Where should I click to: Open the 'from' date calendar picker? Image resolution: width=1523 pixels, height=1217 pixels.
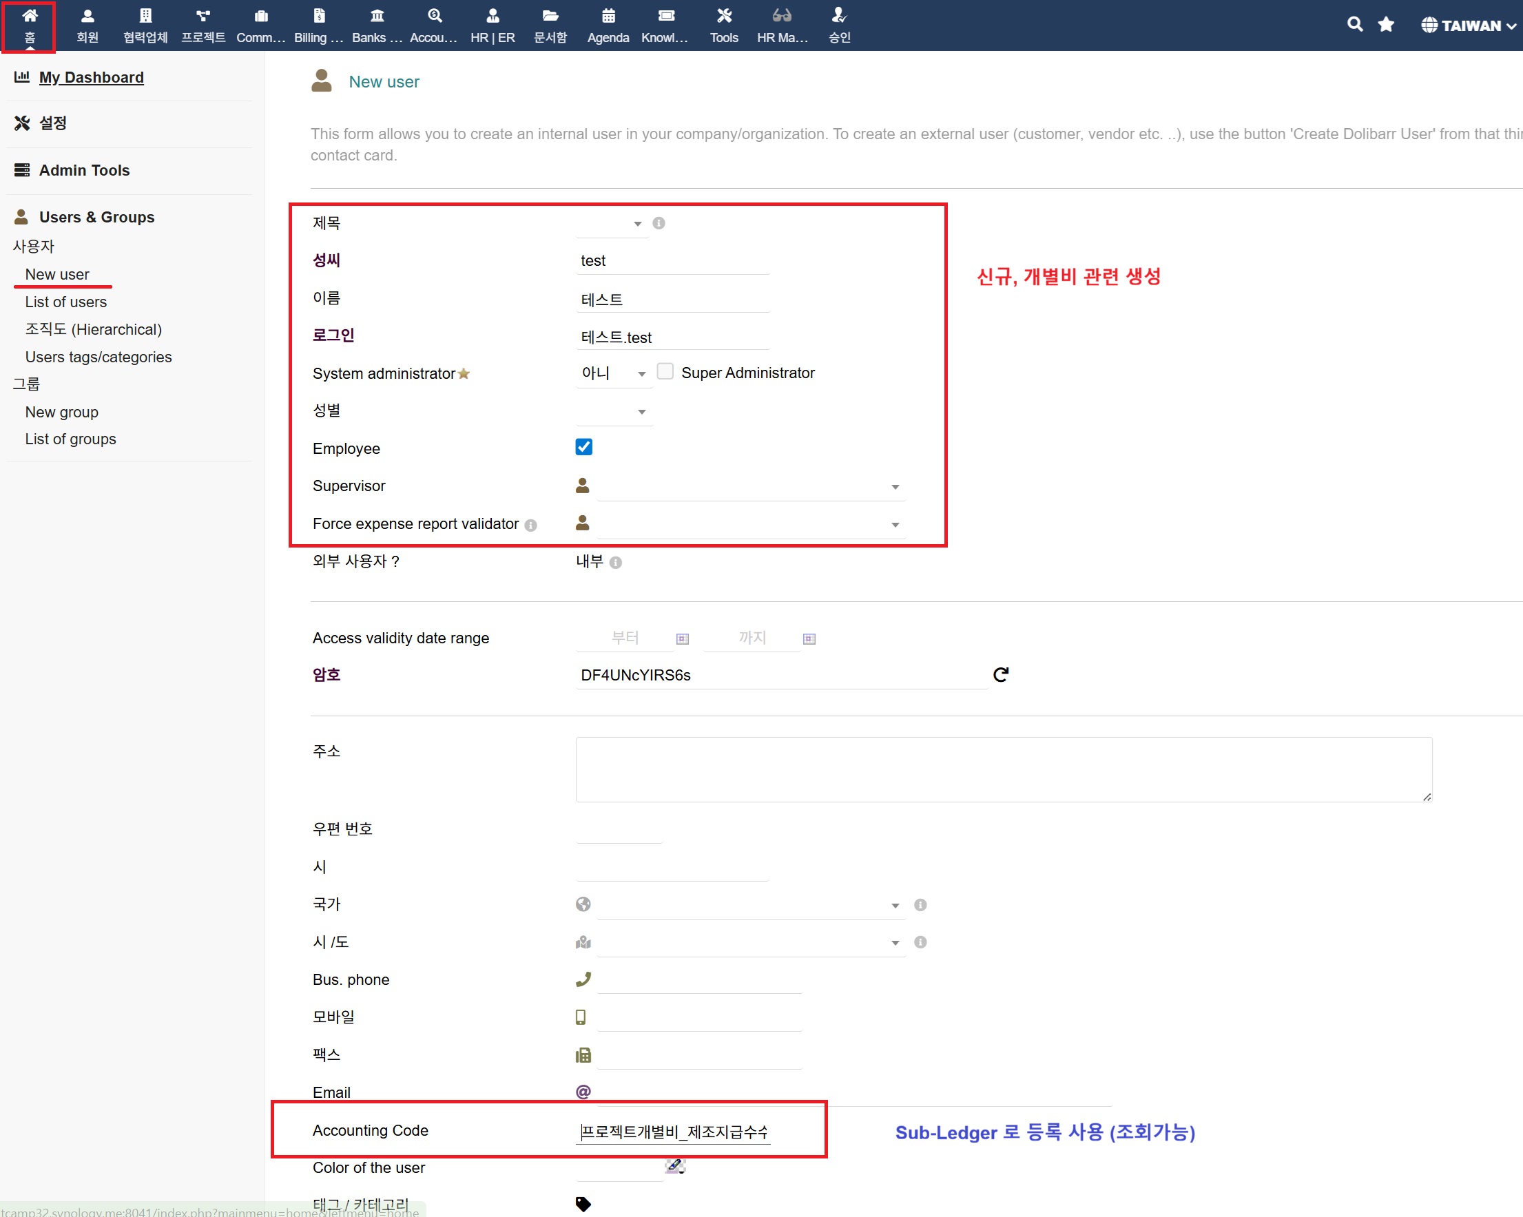(x=682, y=638)
